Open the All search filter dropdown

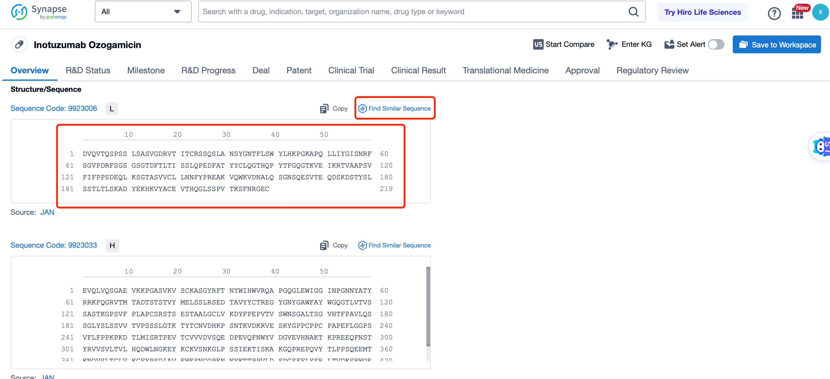[x=143, y=12]
